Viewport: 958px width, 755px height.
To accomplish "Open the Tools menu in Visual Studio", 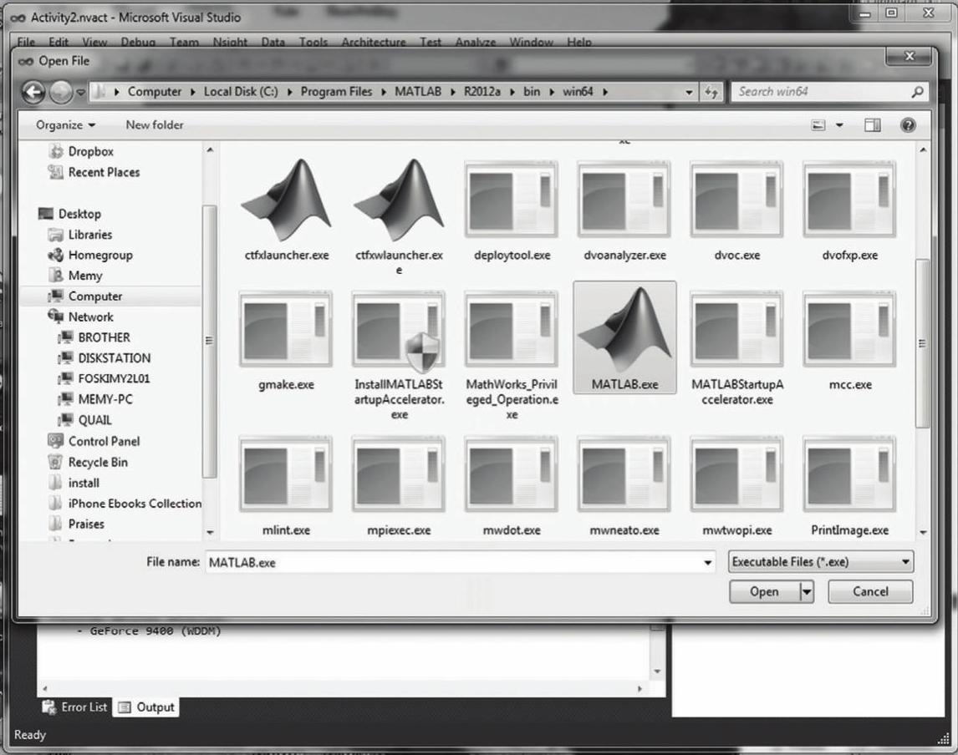I will click(313, 42).
